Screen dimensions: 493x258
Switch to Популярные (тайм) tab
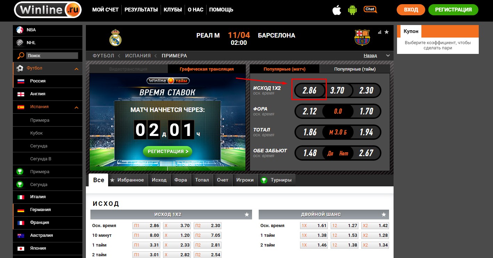[x=355, y=69]
